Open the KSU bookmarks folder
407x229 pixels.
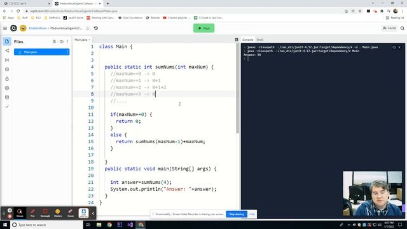click(x=36, y=18)
